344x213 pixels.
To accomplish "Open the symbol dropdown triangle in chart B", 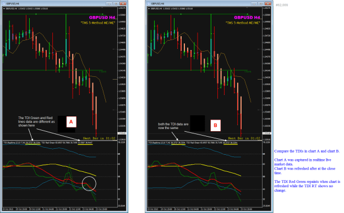I will [x=149, y=9].
